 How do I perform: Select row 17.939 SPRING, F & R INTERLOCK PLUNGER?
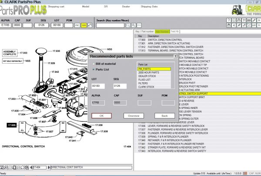pyautogui.click(x=197, y=137)
